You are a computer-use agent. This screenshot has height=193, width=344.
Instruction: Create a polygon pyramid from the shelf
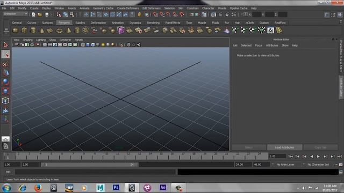coord(68,31)
